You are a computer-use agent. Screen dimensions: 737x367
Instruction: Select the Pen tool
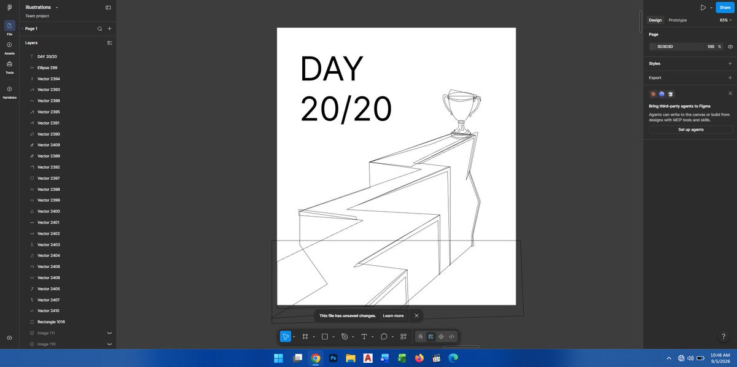(345, 336)
